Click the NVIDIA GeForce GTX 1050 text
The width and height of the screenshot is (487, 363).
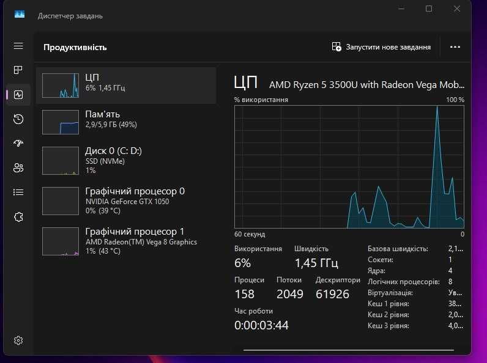coord(127,201)
